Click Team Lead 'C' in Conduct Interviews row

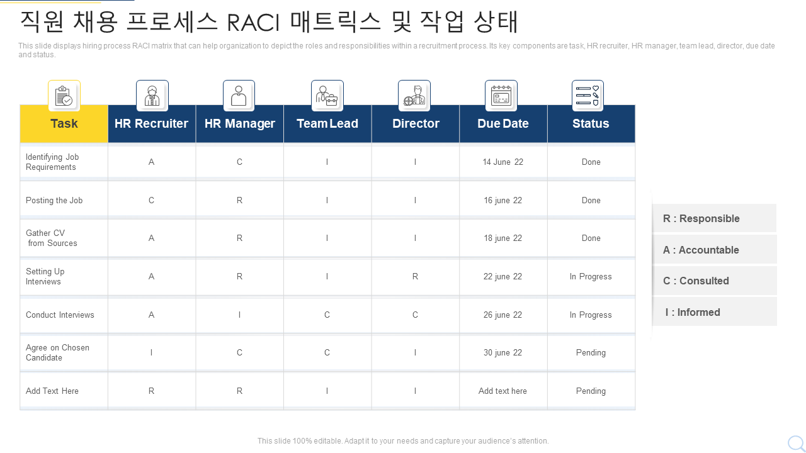[x=327, y=315]
